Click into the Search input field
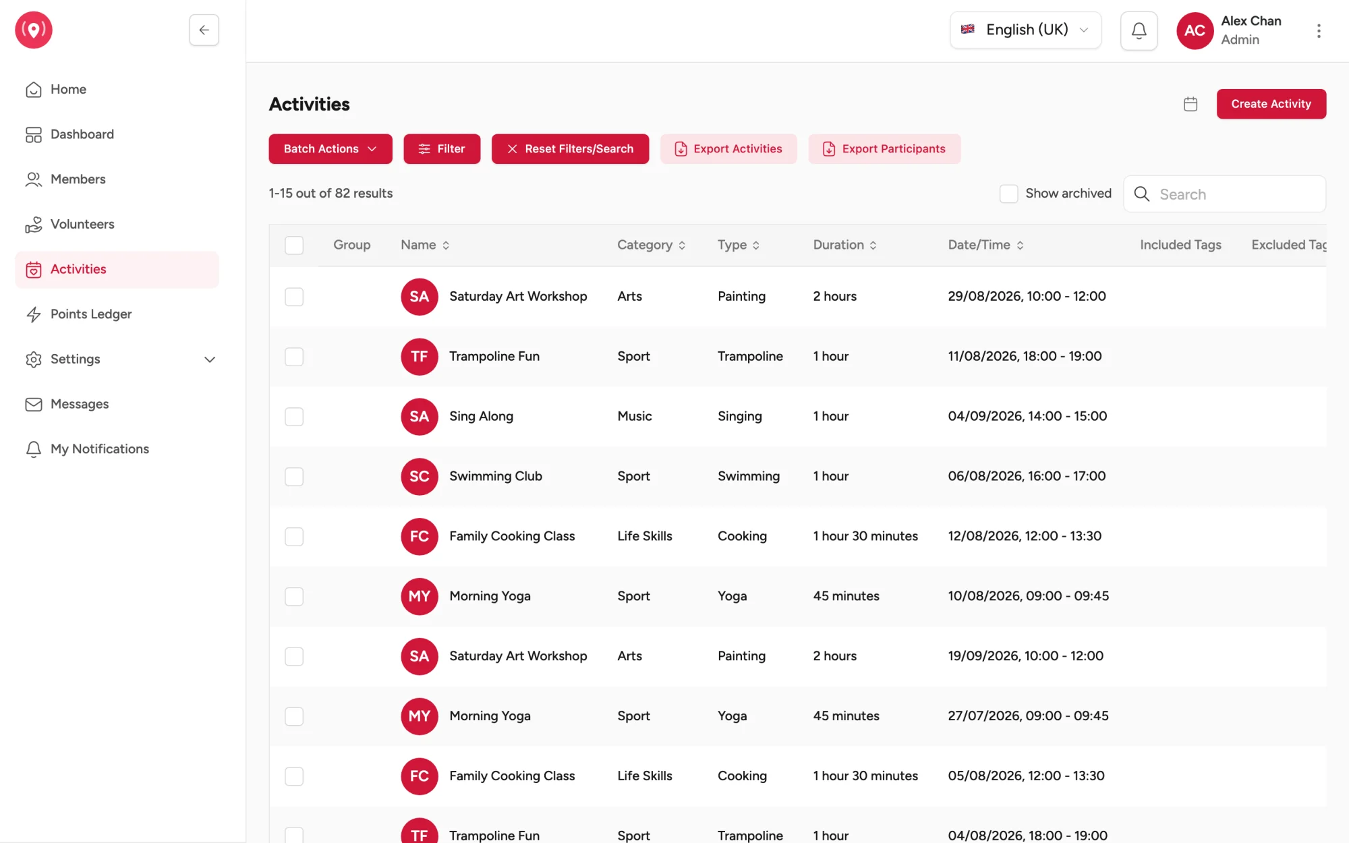1349x843 pixels. (x=1224, y=194)
